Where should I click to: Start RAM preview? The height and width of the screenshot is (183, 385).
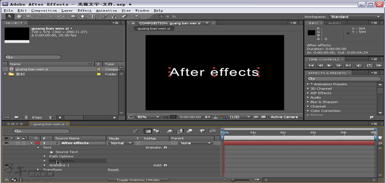coord(379,66)
